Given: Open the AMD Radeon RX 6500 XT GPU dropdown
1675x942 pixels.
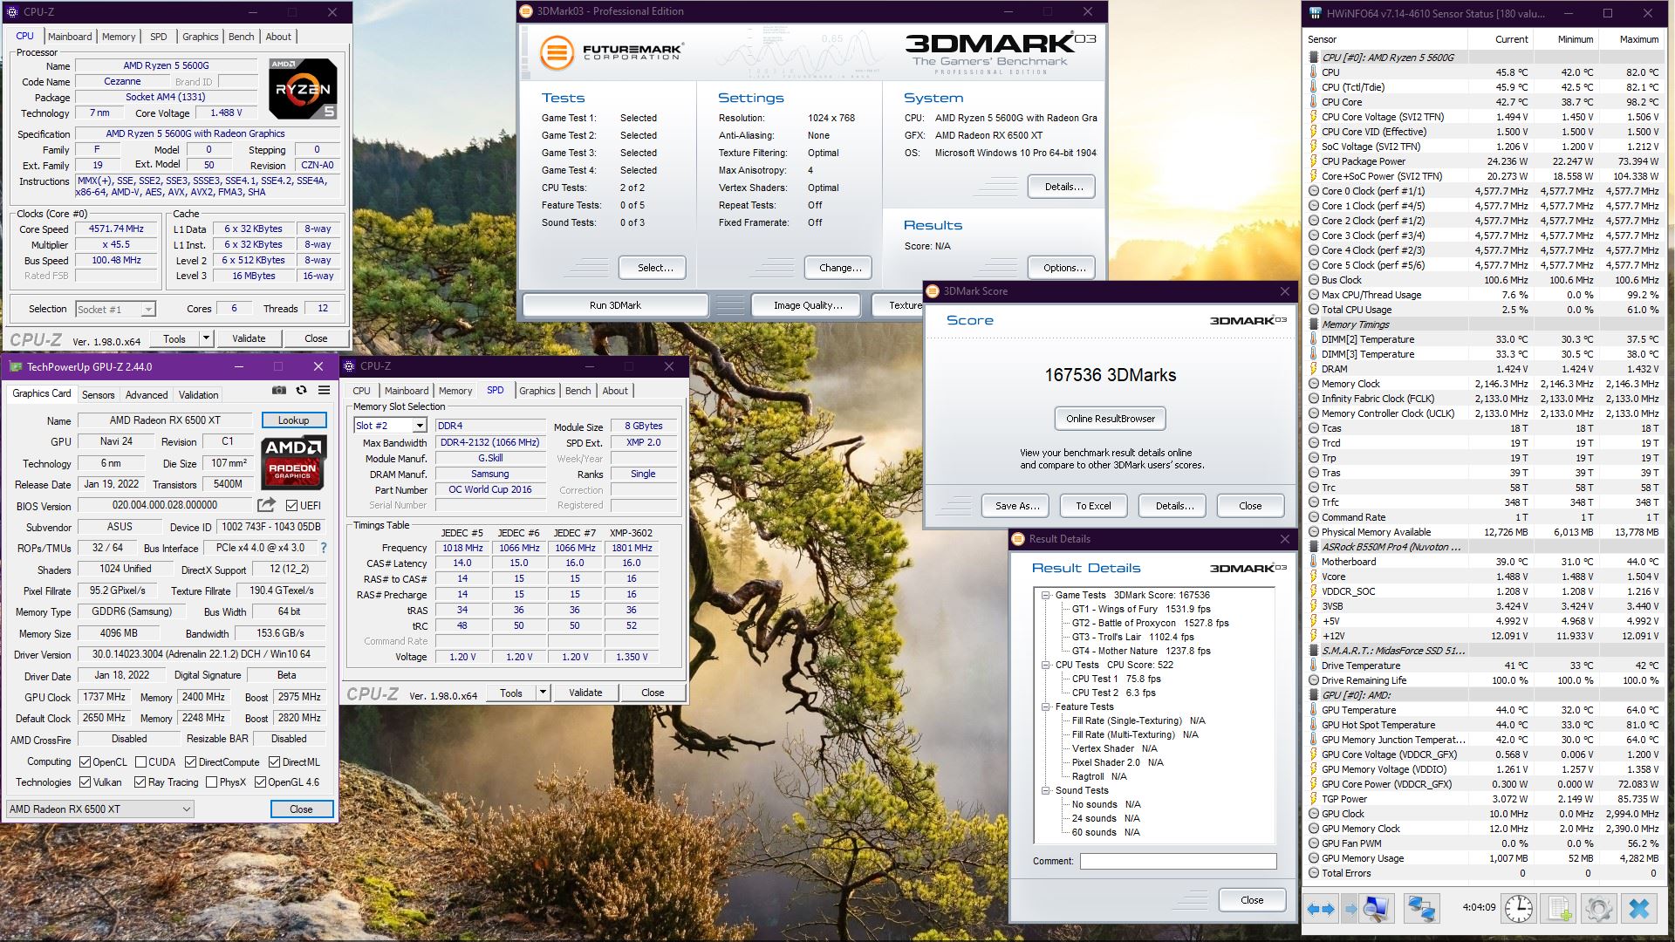Looking at the screenshot, I should 100,809.
